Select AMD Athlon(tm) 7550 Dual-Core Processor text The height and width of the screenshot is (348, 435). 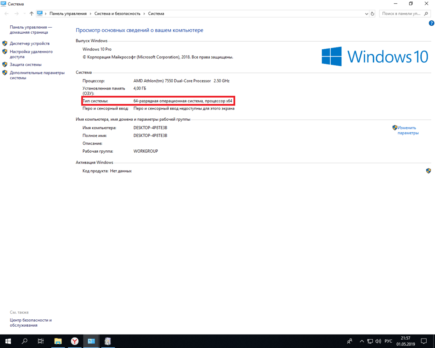(x=172, y=81)
